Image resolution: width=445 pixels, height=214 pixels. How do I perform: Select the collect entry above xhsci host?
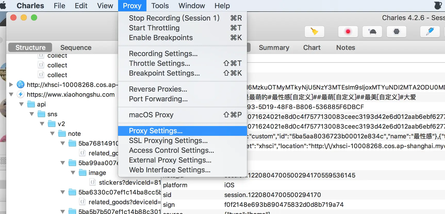[x=57, y=75]
